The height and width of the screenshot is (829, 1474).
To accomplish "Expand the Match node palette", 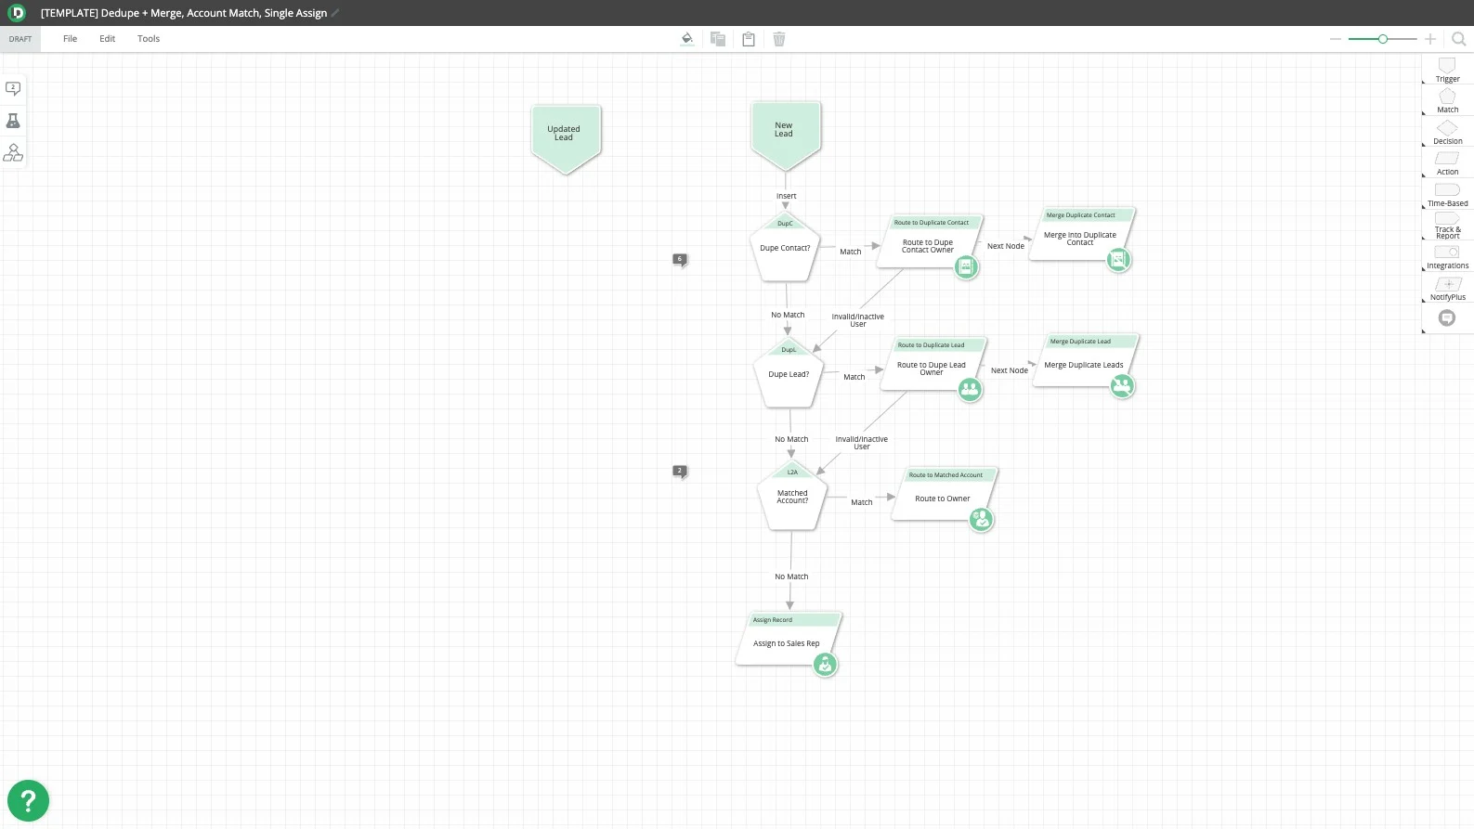I will click(x=1447, y=100).
